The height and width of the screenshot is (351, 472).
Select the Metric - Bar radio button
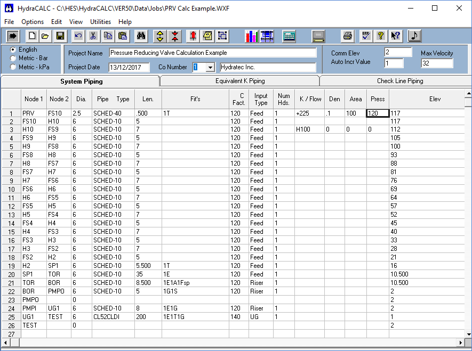[13, 58]
